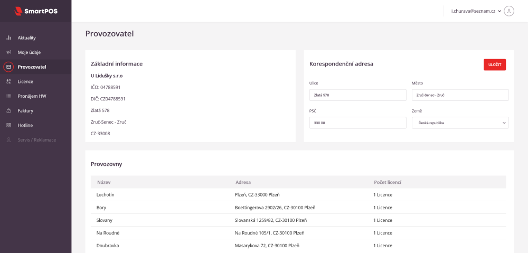Select the Lochotín row in Provozovny
Screen dimensions: 528x253
click(298, 195)
